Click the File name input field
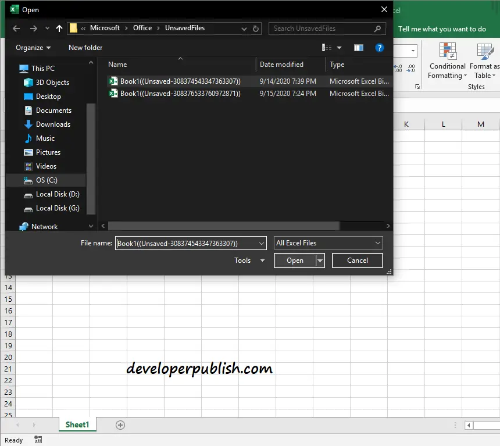This screenshot has height=446, width=500. click(187, 244)
